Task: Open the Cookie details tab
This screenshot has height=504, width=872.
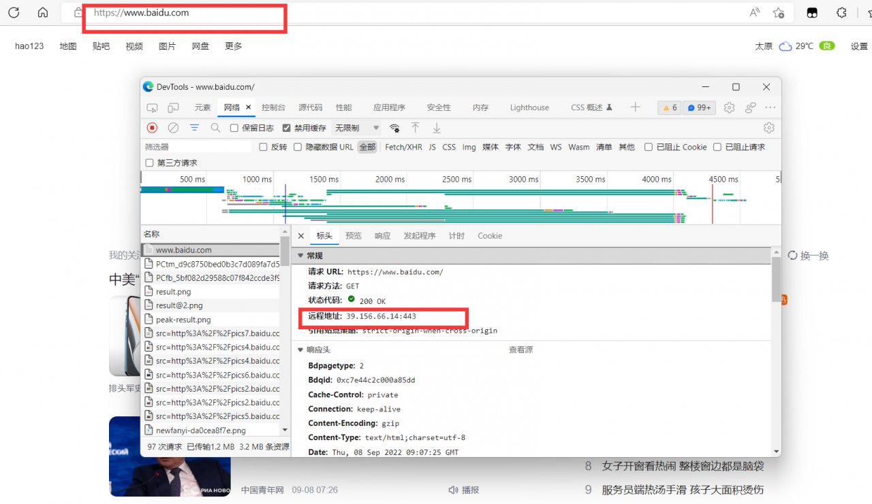Action: coord(490,236)
